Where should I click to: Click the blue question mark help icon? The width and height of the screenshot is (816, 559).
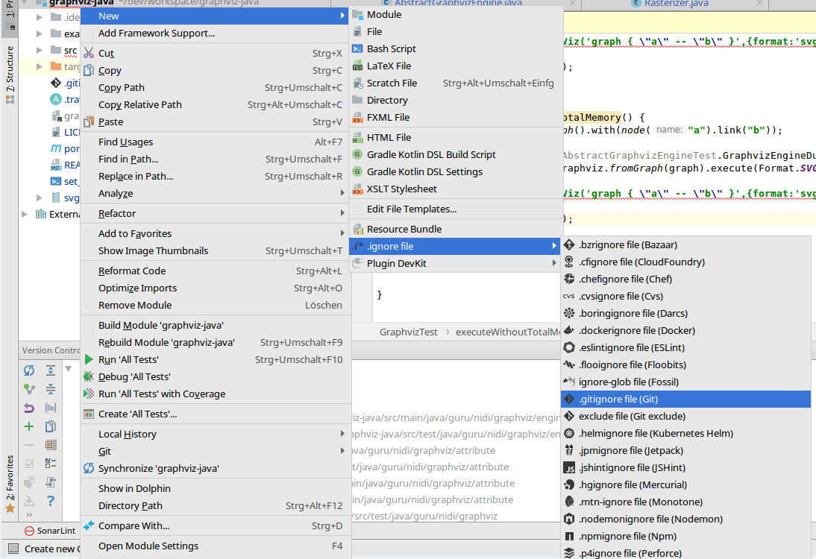(51, 501)
